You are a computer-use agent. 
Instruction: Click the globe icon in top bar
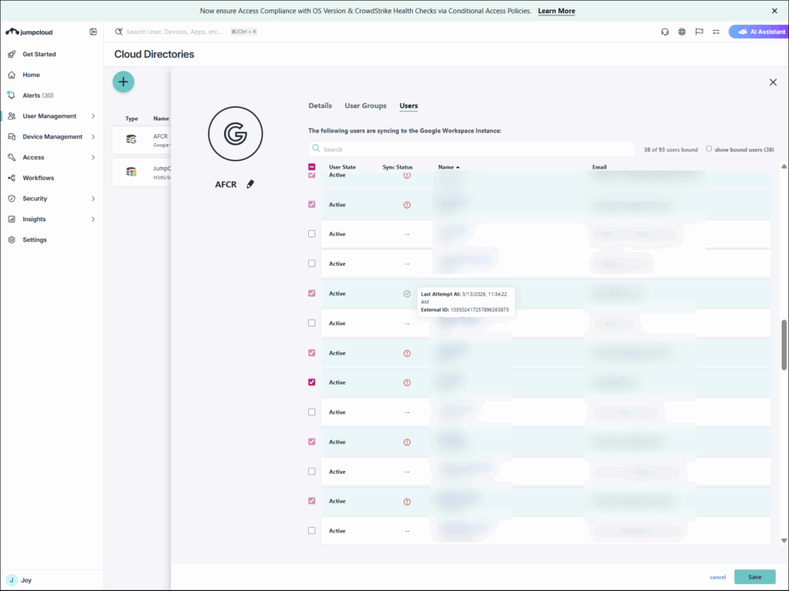point(682,32)
